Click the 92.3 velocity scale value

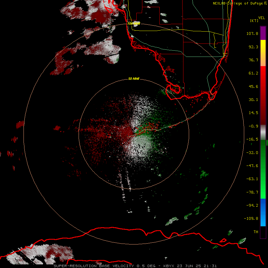coord(253,47)
